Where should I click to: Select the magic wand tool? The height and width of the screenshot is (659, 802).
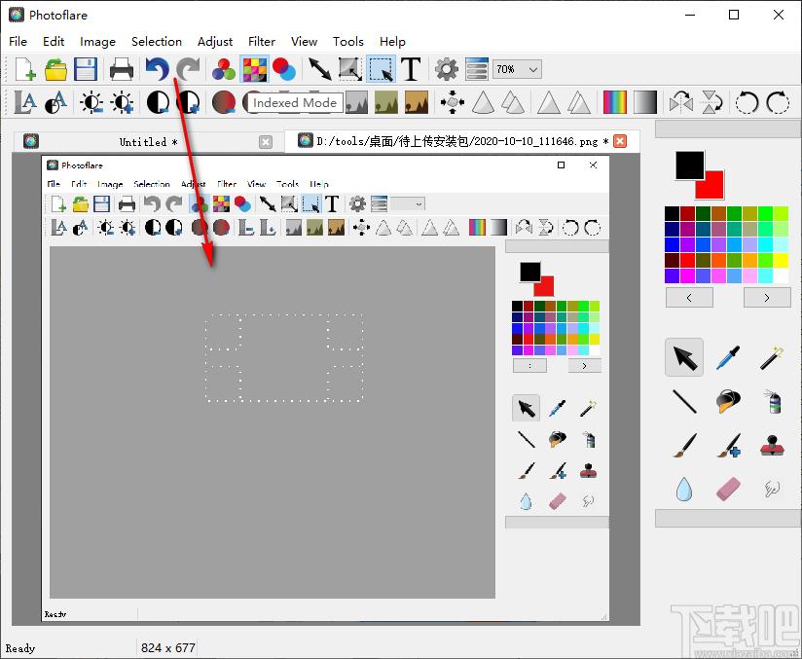click(x=773, y=357)
